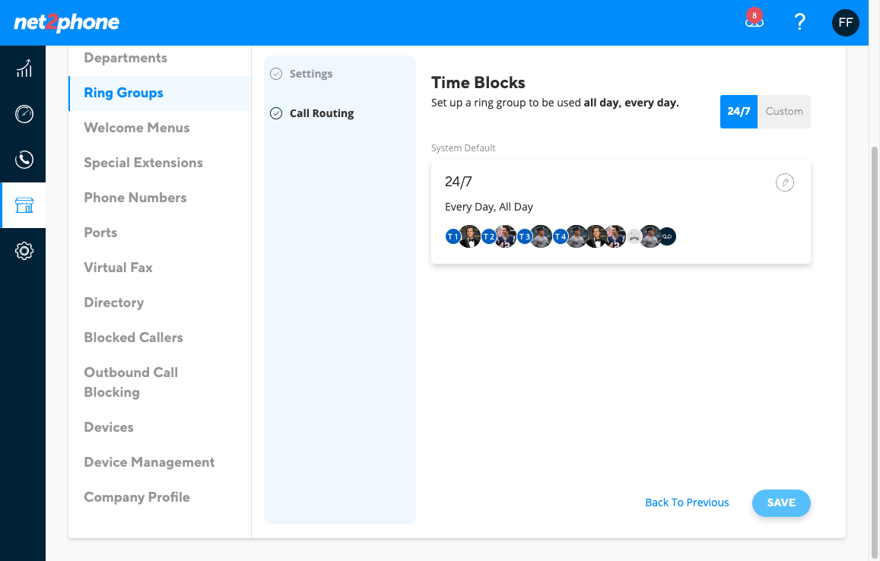Open Special Extensions
880x561 pixels.
pyautogui.click(x=144, y=163)
